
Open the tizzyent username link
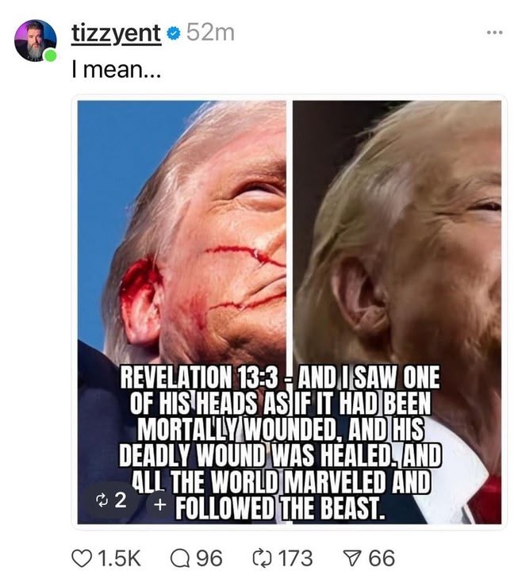point(116,34)
